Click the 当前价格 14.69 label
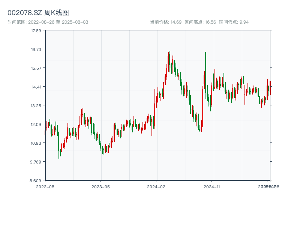The width and height of the screenshot is (300, 225). point(166,22)
